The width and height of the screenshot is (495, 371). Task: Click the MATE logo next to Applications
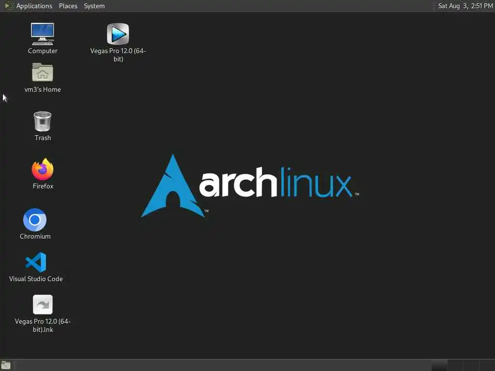point(9,6)
